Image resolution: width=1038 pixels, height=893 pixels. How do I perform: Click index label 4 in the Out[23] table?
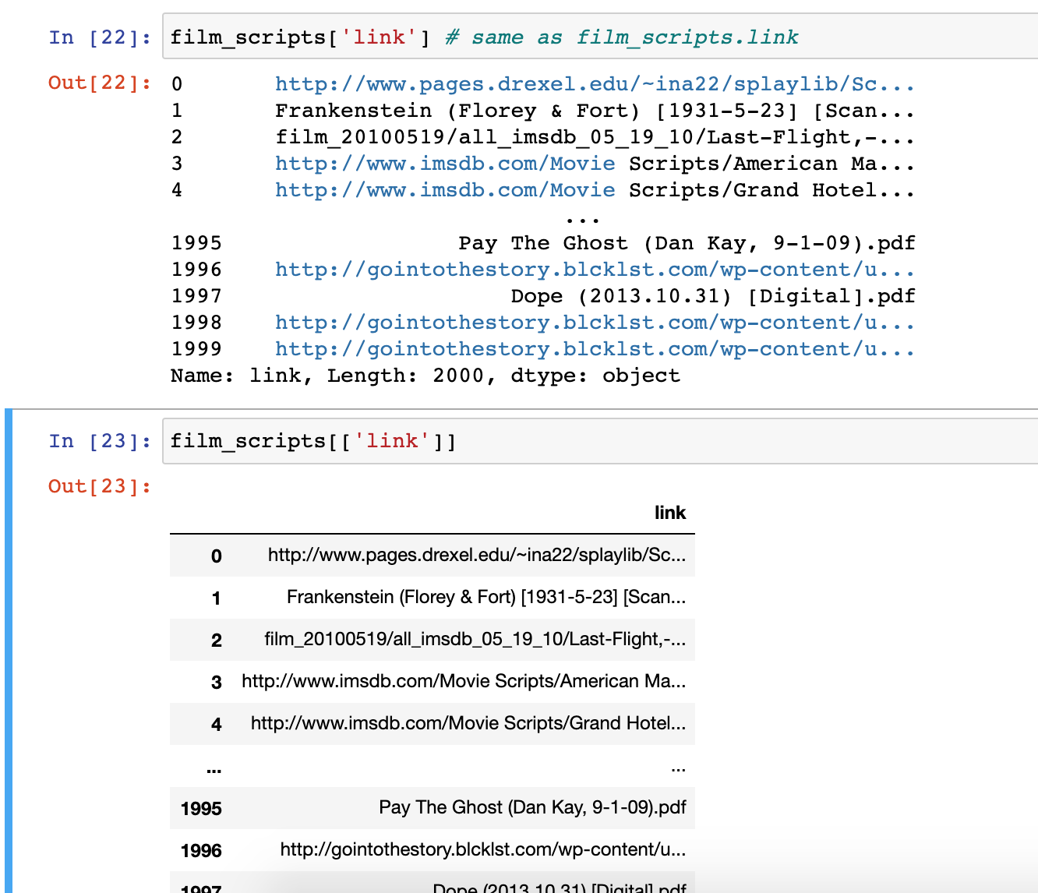tap(217, 725)
